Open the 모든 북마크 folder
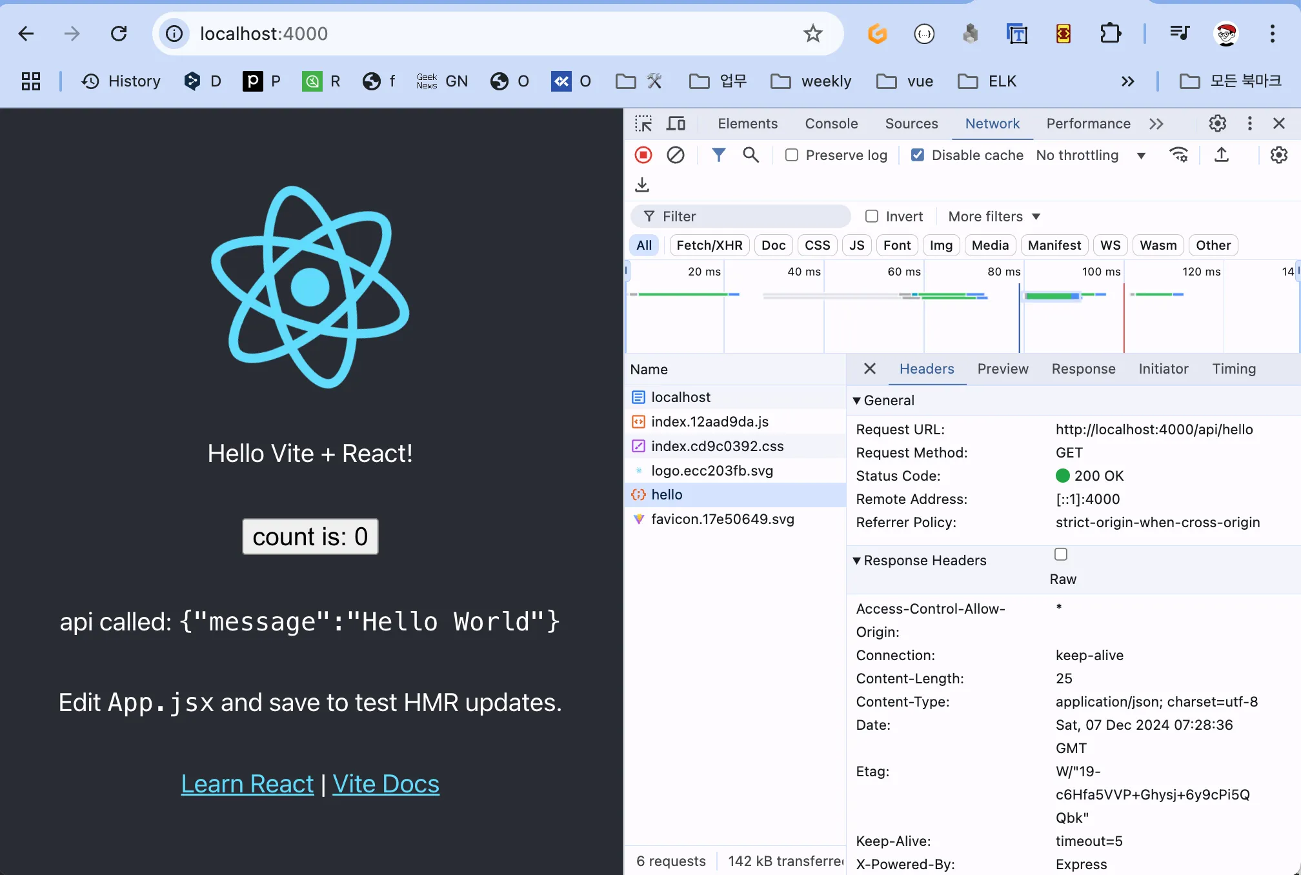1301x875 pixels. [1230, 81]
